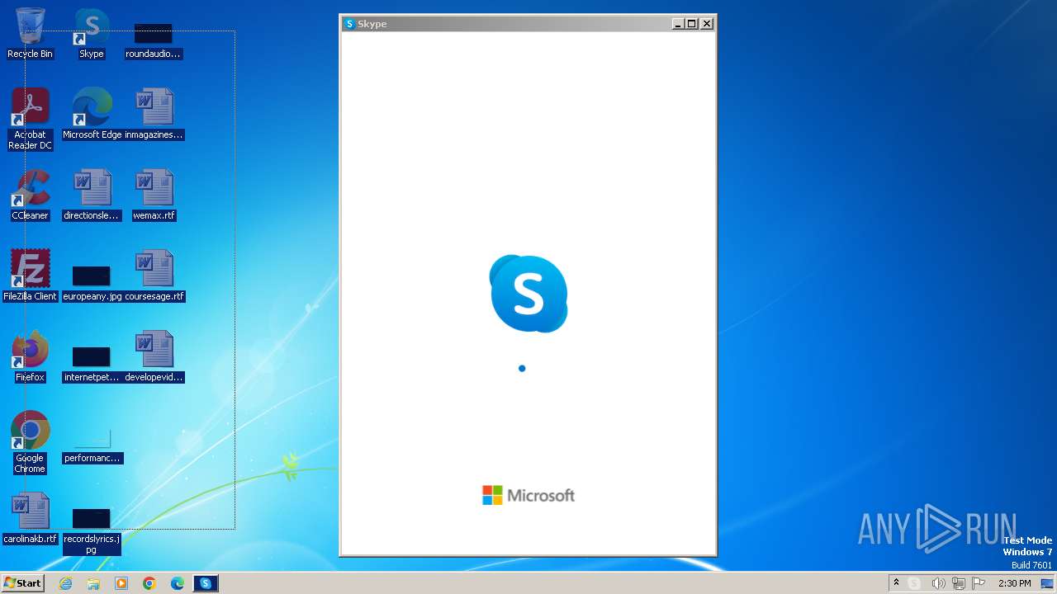Close the Skype window
The width and height of the screenshot is (1057, 594).
[707, 24]
